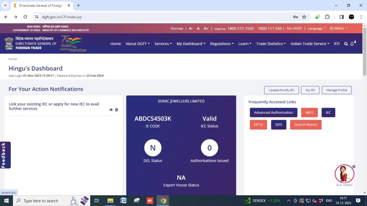Click the search magnifier icon in navbar
The width and height of the screenshot is (367, 206).
pos(346,44)
